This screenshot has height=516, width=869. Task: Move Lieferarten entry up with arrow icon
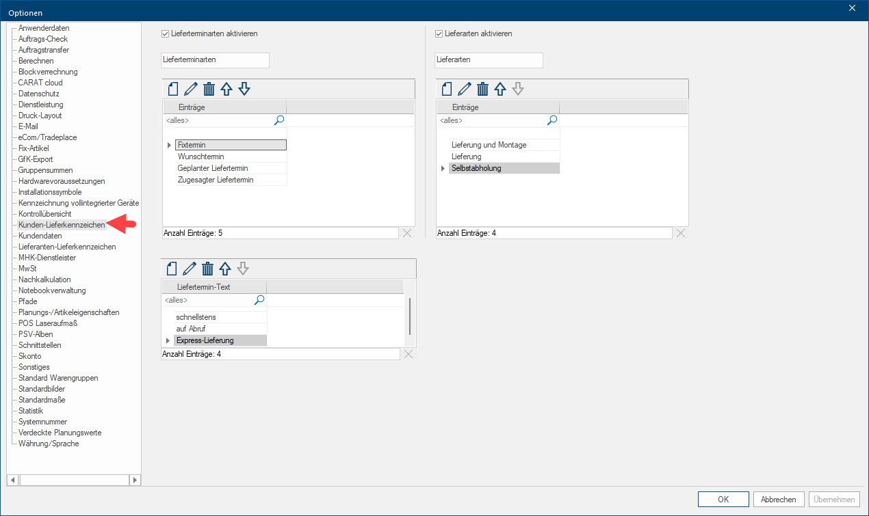500,89
